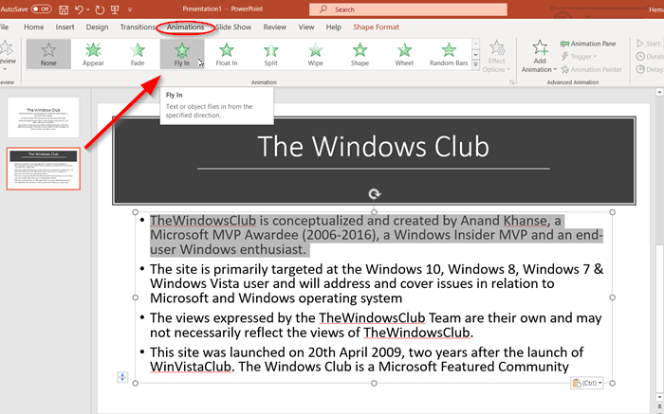Choose the Split animation effect
This screenshot has height=414, width=664.
coord(270,54)
